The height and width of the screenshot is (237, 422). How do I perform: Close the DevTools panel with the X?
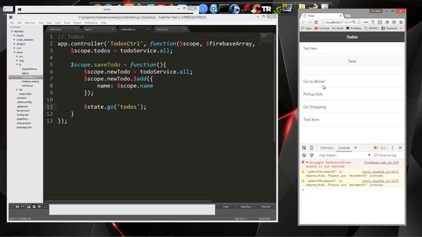click(x=400, y=147)
